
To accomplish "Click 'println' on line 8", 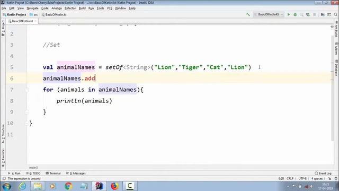I will coord(69,101).
